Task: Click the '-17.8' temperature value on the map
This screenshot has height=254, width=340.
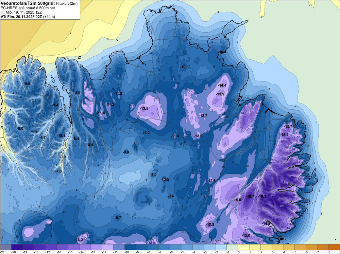Action: tap(210, 224)
